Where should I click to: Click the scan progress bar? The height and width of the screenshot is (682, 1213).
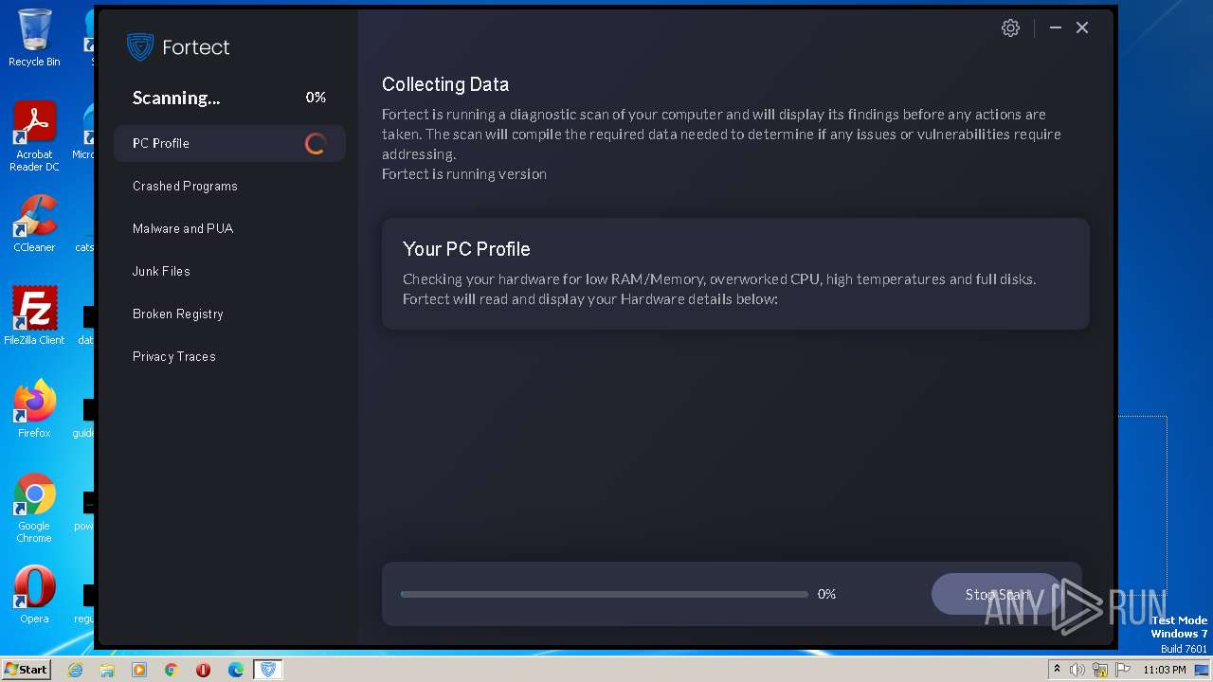605,594
